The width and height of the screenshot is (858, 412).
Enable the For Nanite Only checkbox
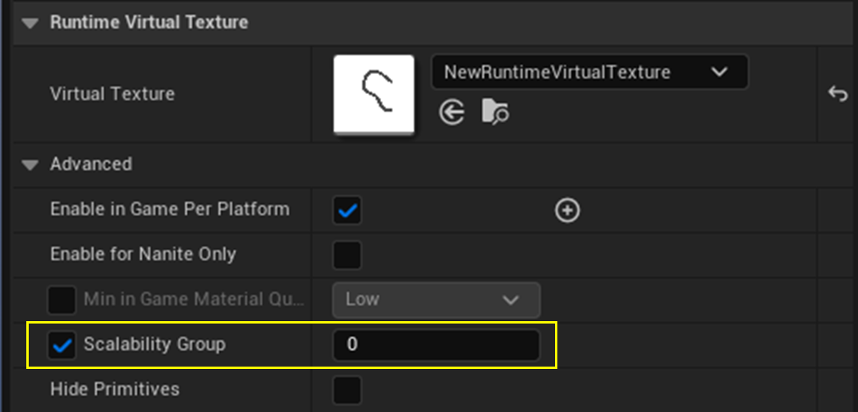tap(347, 255)
